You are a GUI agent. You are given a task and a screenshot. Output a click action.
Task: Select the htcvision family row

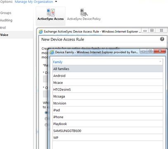tap(108, 103)
